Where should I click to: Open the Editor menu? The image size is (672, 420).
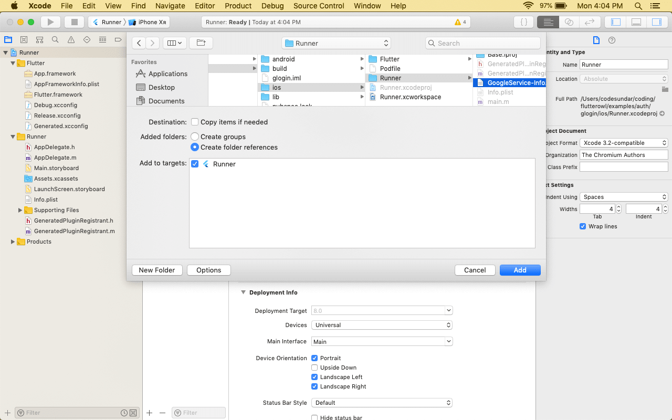point(205,6)
